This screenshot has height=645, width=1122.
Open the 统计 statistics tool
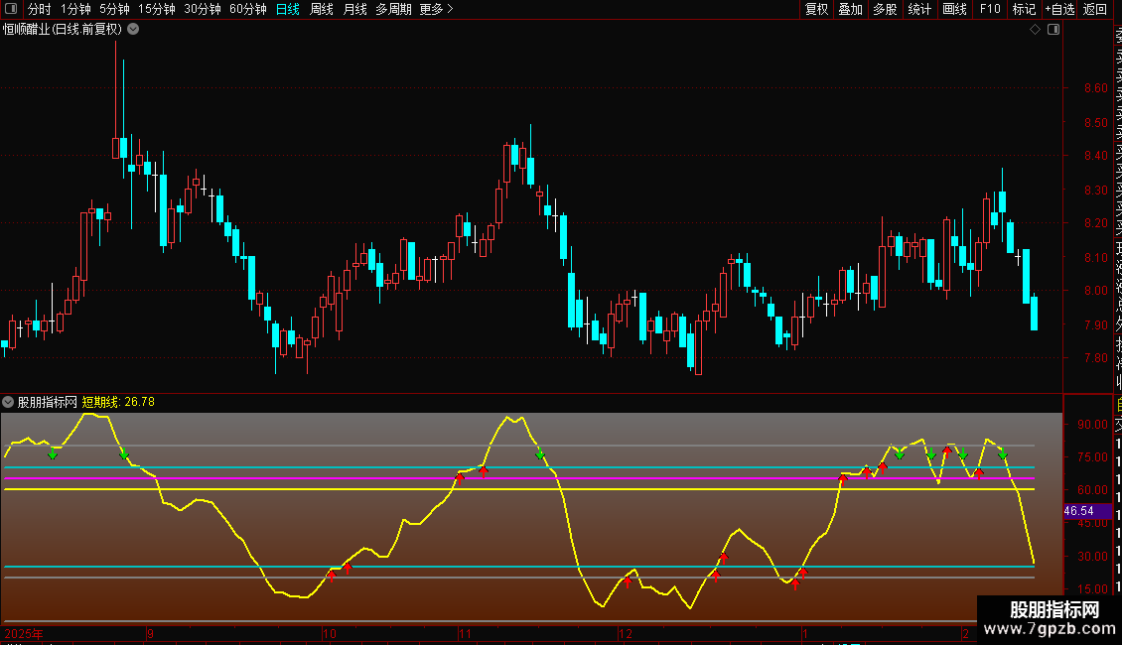(919, 9)
